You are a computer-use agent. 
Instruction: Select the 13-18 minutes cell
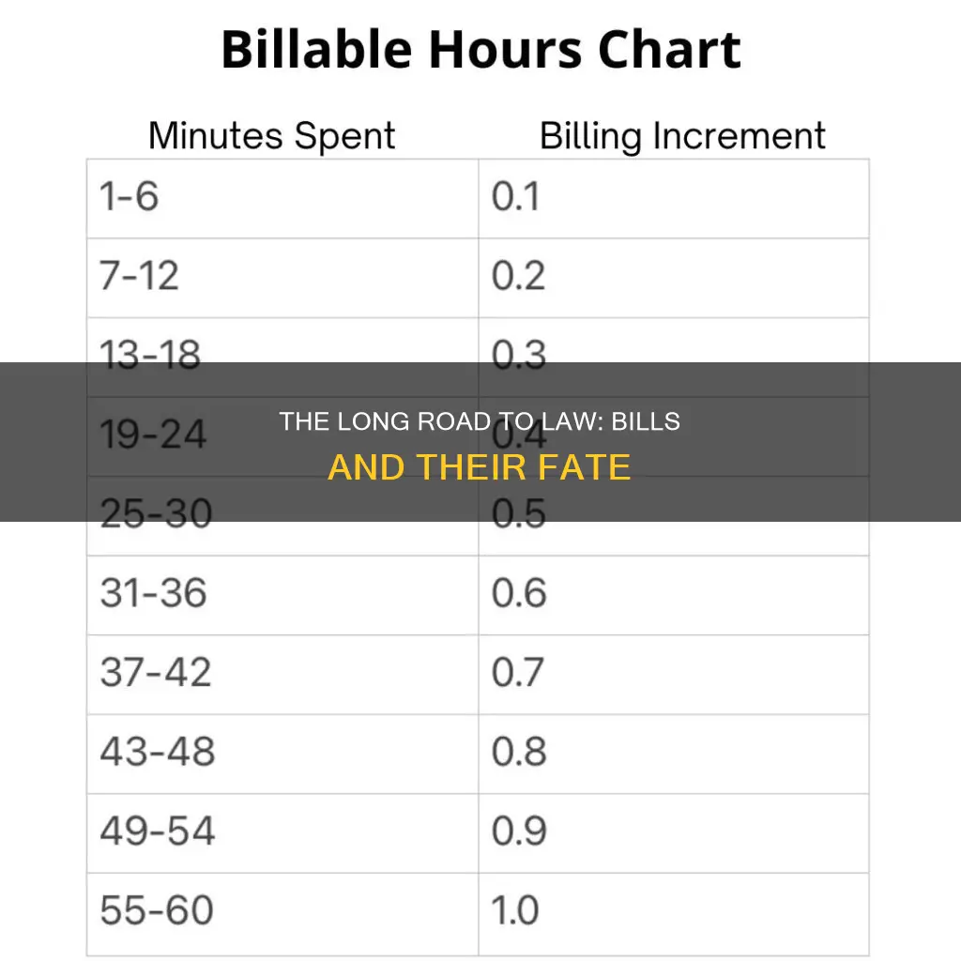coord(282,340)
